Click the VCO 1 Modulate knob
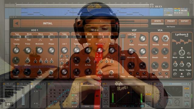The width and height of the screenshot is (194, 109). click(39, 50)
